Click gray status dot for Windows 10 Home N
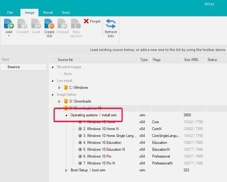 [x=80, y=129]
